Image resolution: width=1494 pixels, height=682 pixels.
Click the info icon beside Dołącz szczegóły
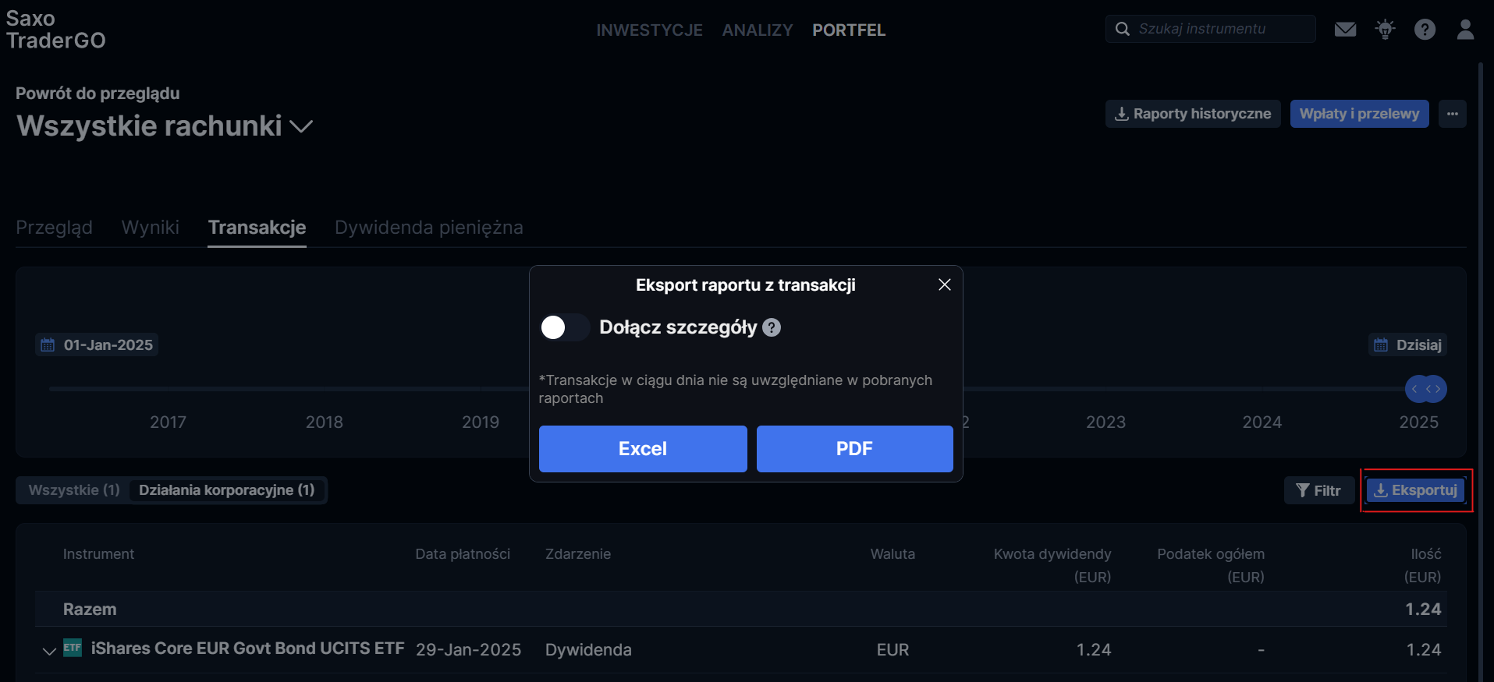772,327
